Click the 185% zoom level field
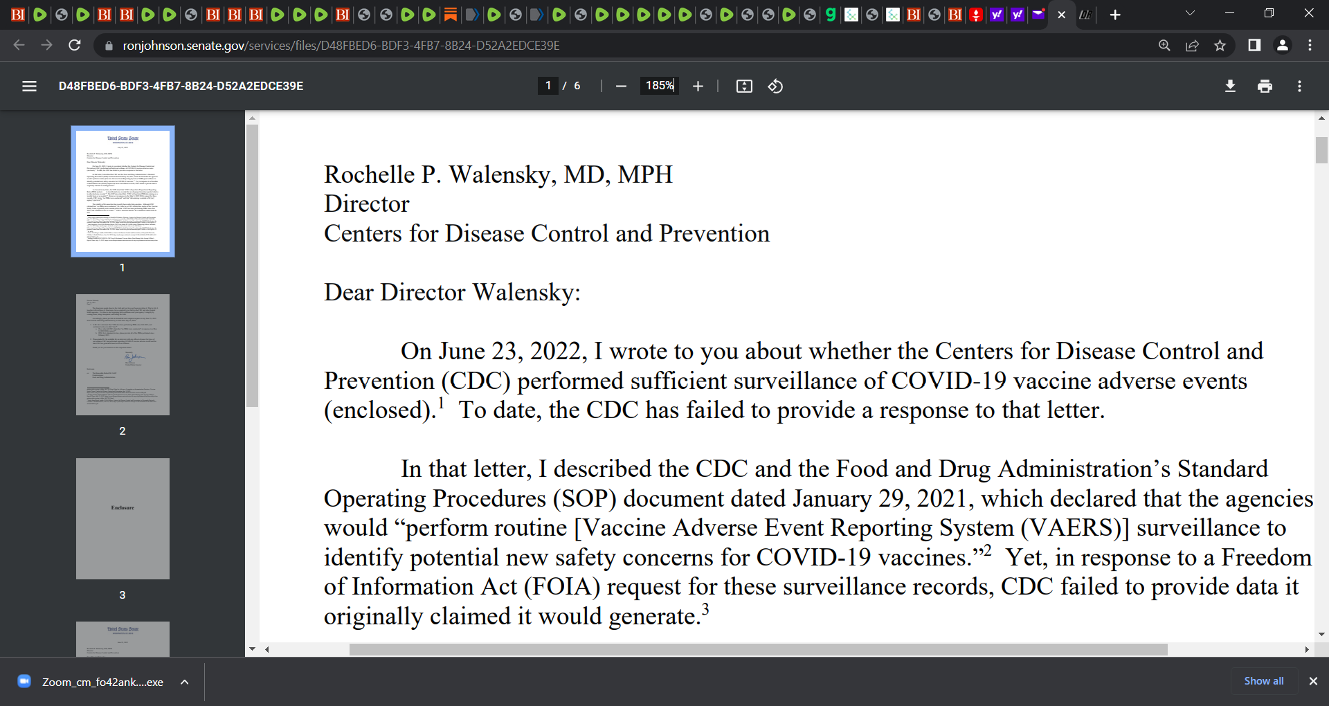 click(x=660, y=86)
